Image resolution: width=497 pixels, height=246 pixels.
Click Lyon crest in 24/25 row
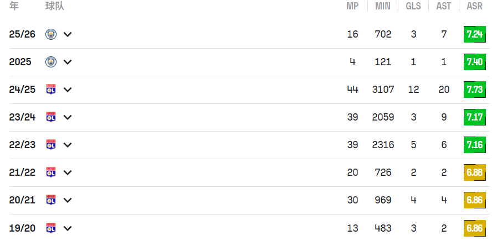51,90
